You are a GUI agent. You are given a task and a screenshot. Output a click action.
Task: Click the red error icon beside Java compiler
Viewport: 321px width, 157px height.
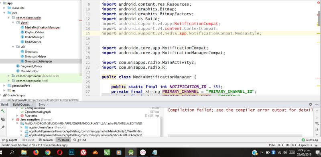tap(18, 120)
